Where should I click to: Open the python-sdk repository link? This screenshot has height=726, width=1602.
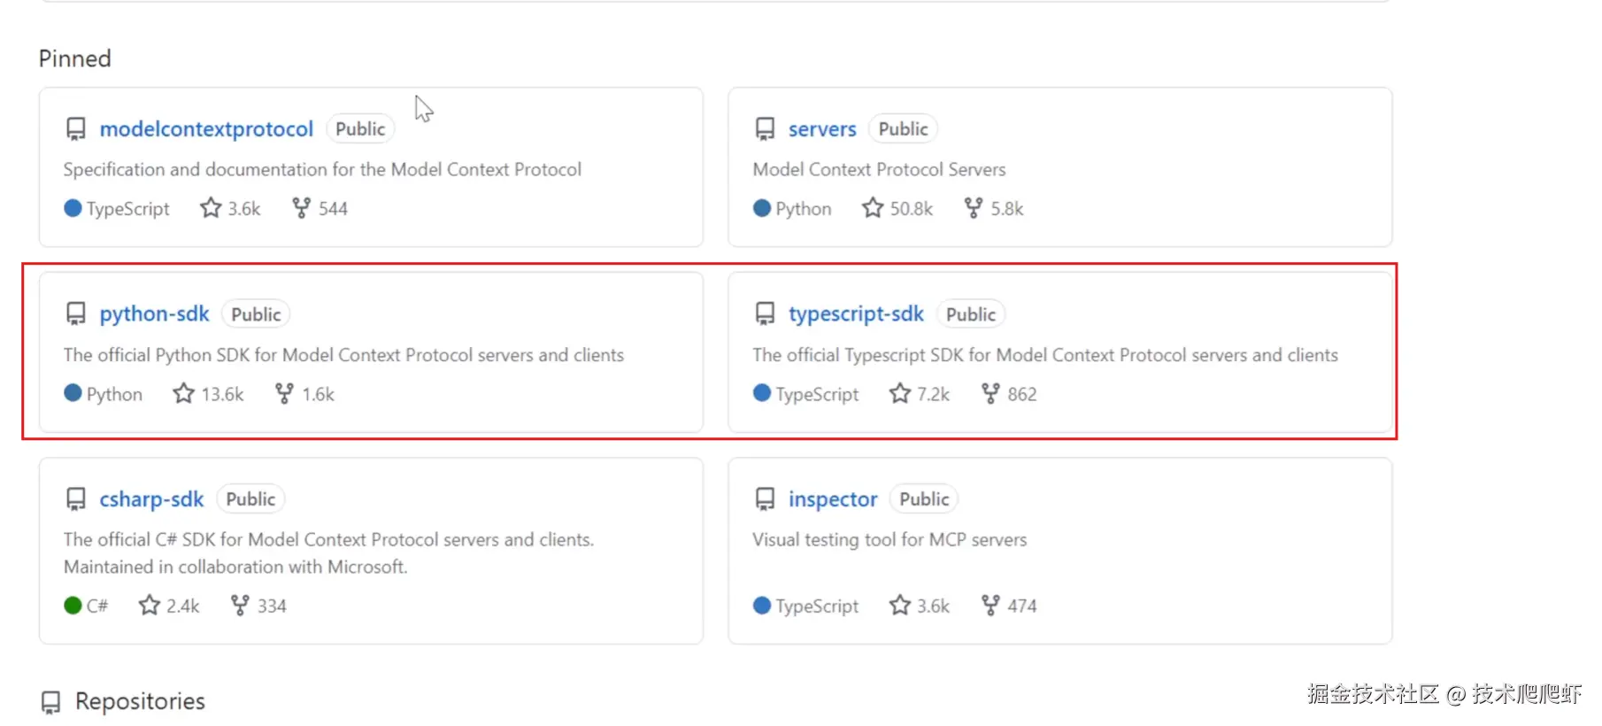[154, 314]
